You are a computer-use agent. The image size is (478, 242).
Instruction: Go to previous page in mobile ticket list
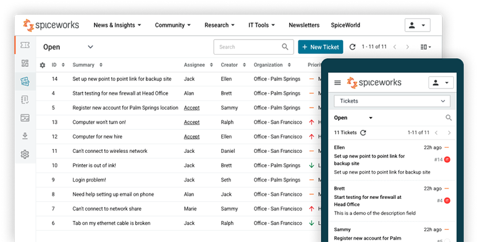(436, 133)
